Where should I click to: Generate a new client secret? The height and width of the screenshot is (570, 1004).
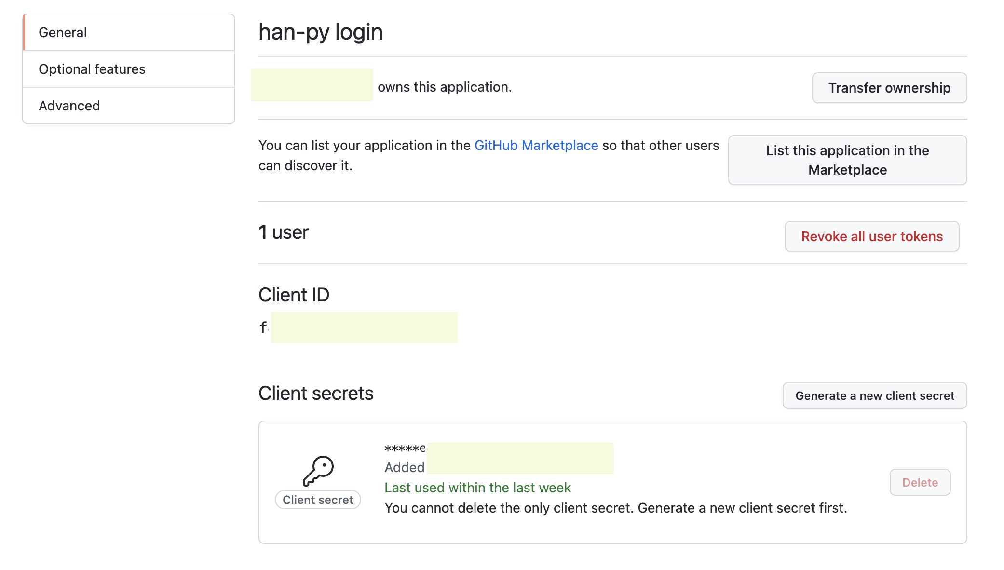click(874, 395)
